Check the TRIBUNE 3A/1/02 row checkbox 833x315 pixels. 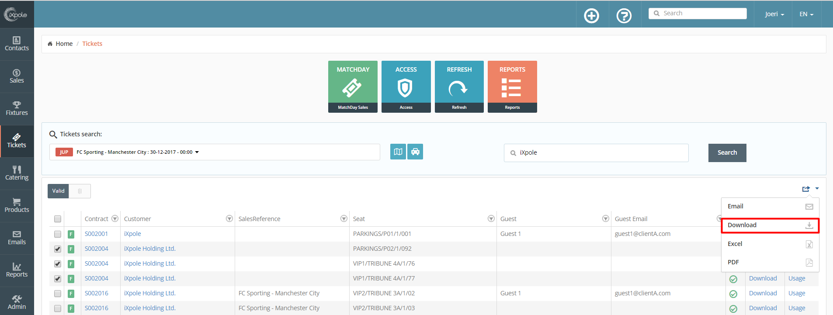click(x=58, y=294)
